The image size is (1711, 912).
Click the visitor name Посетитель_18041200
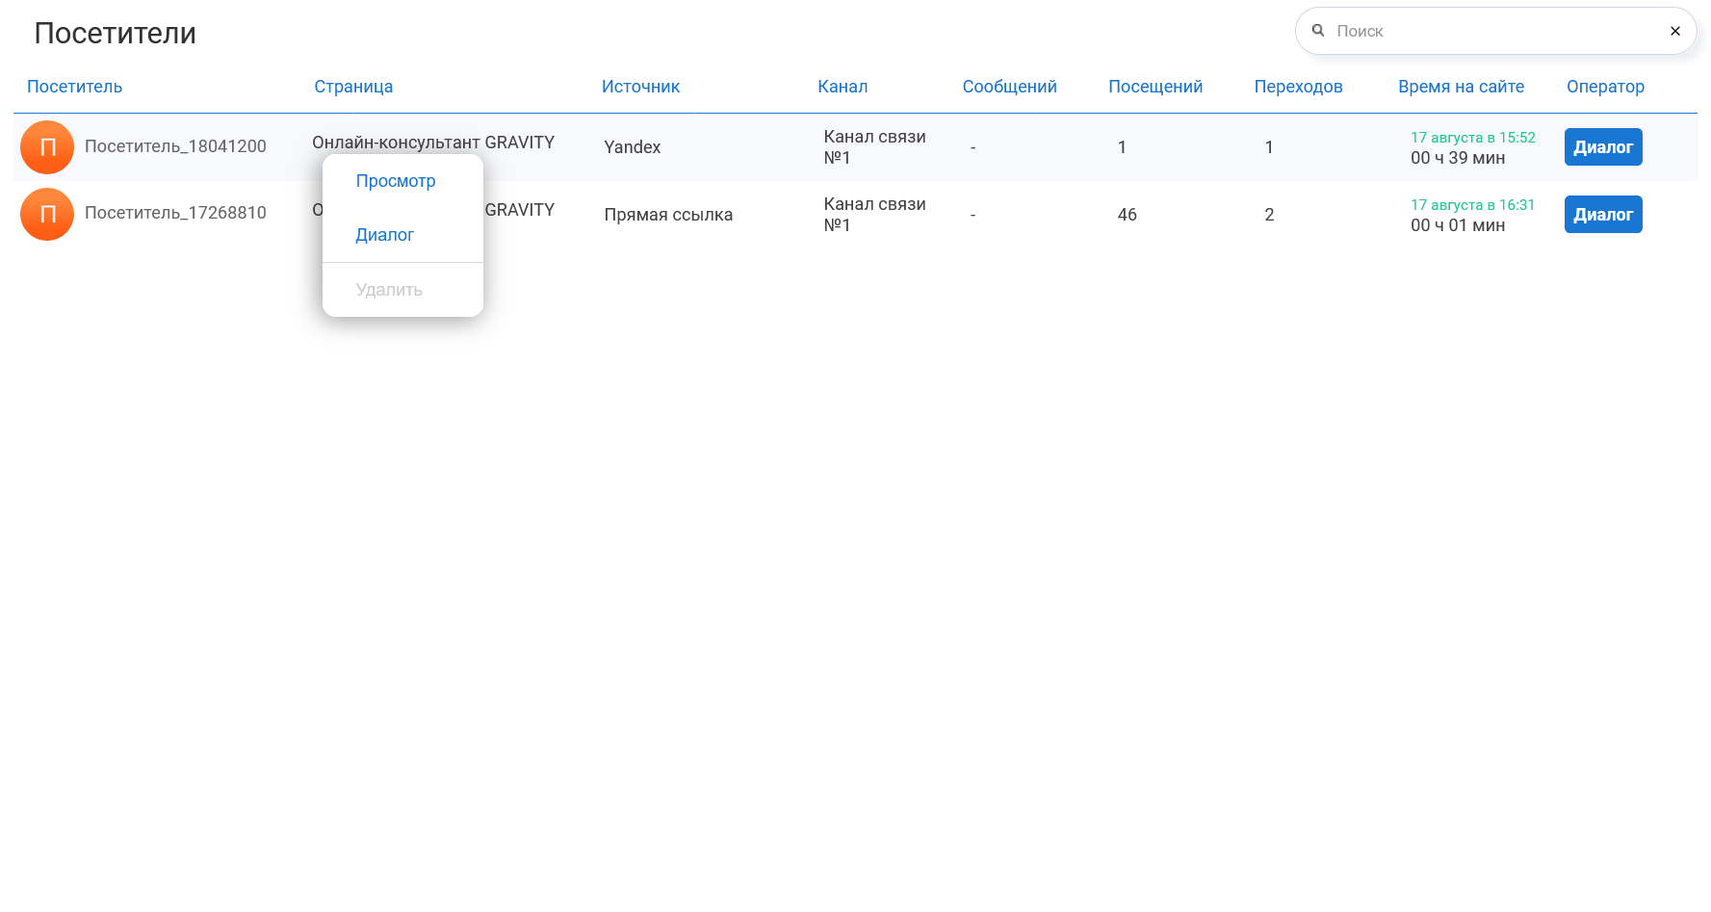point(175,146)
